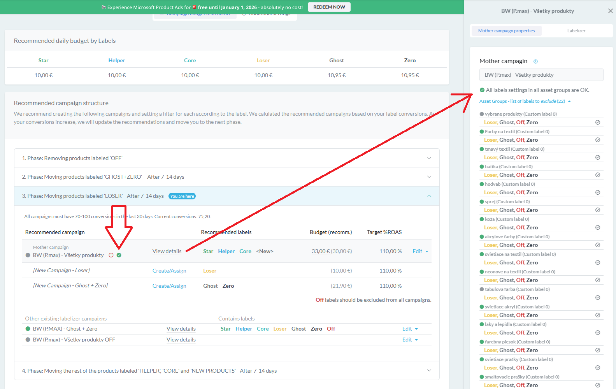
Task: Switch to the Labelizer tab
Action: tap(576, 31)
